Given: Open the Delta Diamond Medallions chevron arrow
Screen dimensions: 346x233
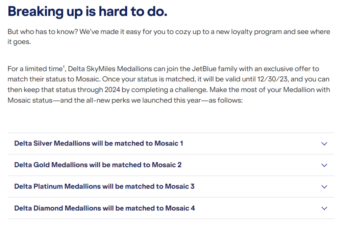Looking at the screenshot, I should tap(324, 208).
